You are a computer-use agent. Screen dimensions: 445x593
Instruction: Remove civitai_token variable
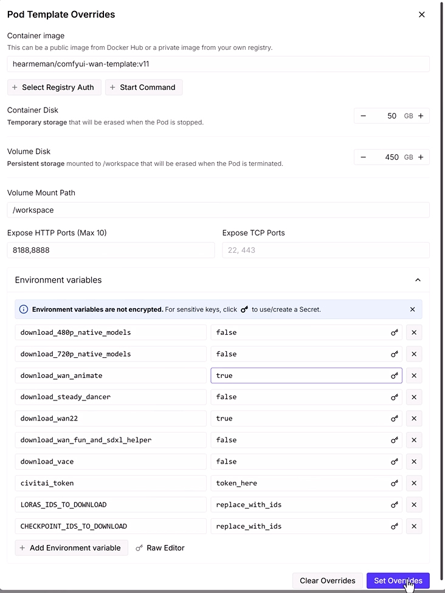414,483
